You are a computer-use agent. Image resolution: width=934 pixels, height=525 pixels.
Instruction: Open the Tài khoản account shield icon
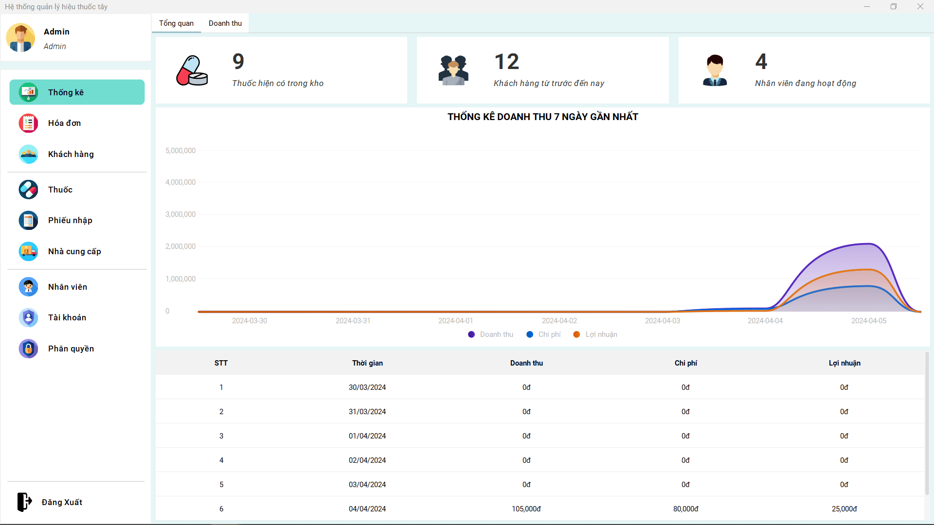[28, 317]
